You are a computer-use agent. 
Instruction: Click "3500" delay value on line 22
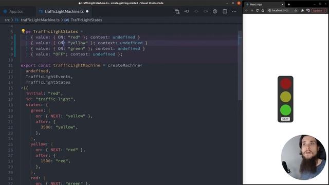(x=46, y=127)
